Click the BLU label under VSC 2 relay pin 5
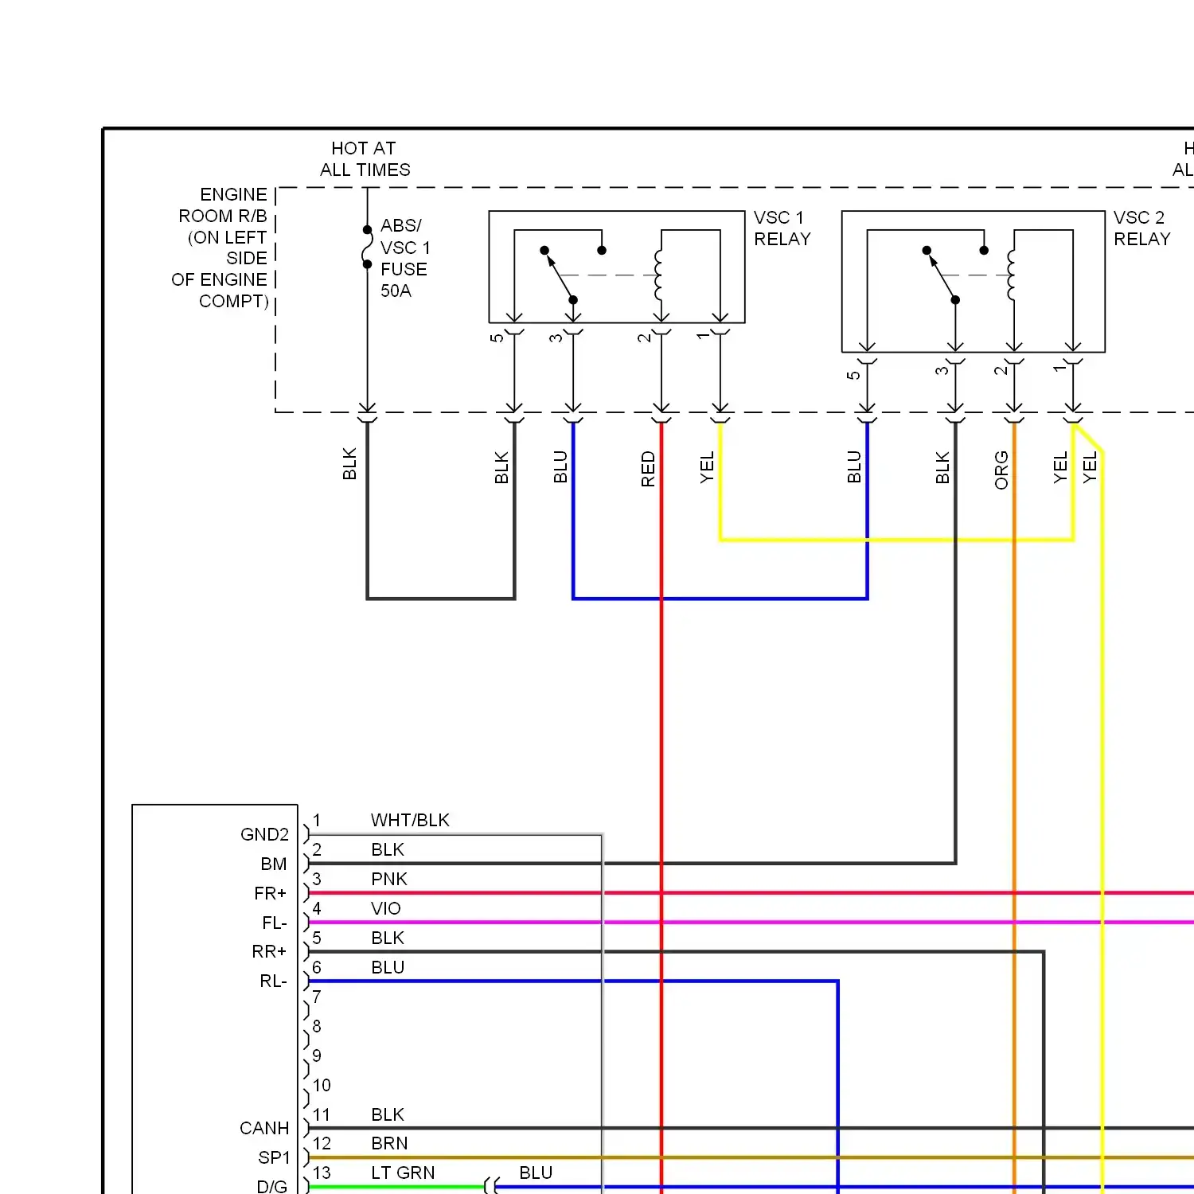 tap(854, 467)
